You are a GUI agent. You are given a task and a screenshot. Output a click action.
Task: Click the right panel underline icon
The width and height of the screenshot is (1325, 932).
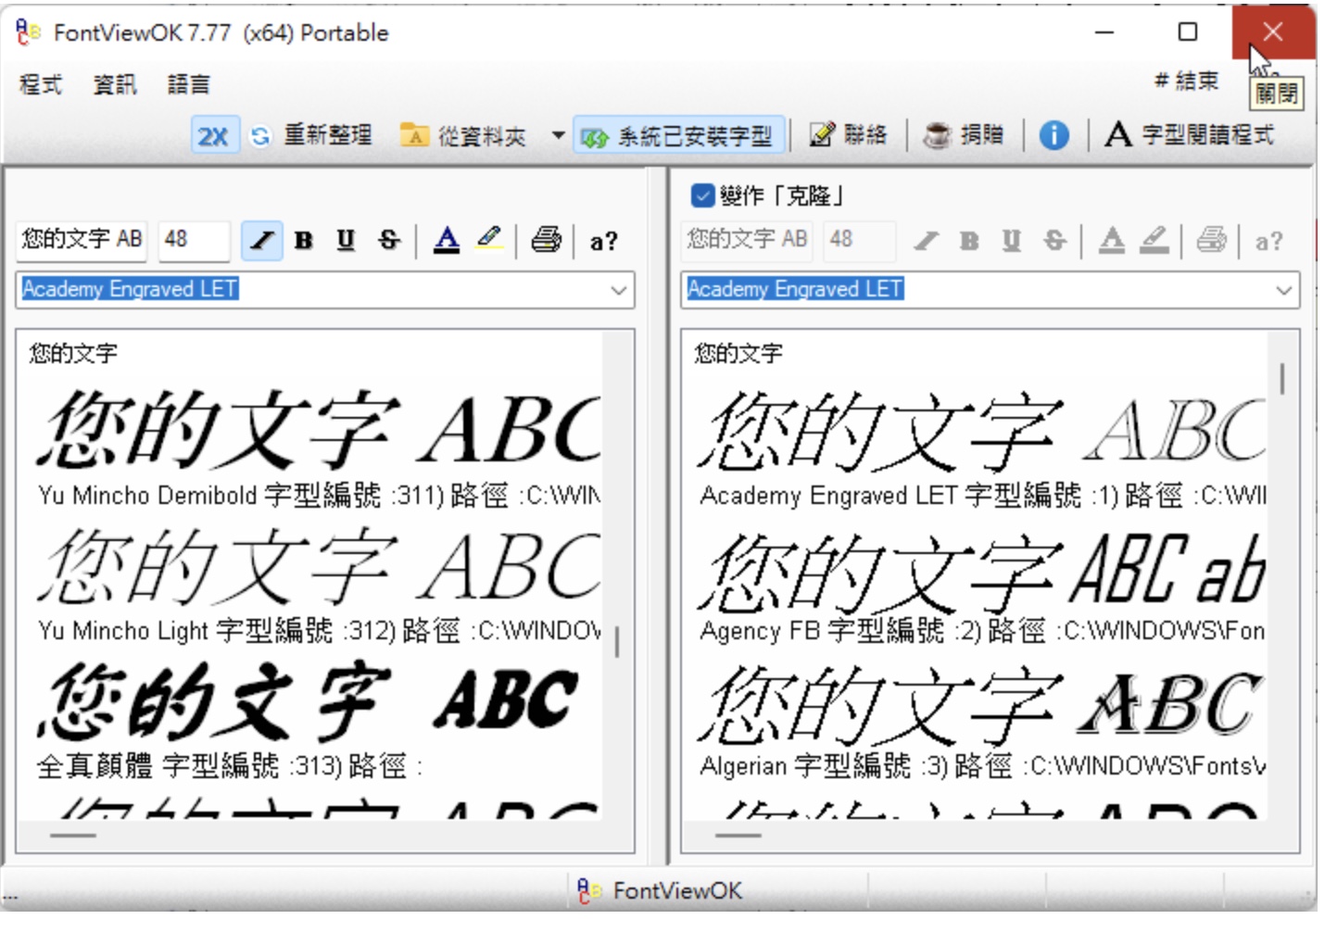[1011, 241]
